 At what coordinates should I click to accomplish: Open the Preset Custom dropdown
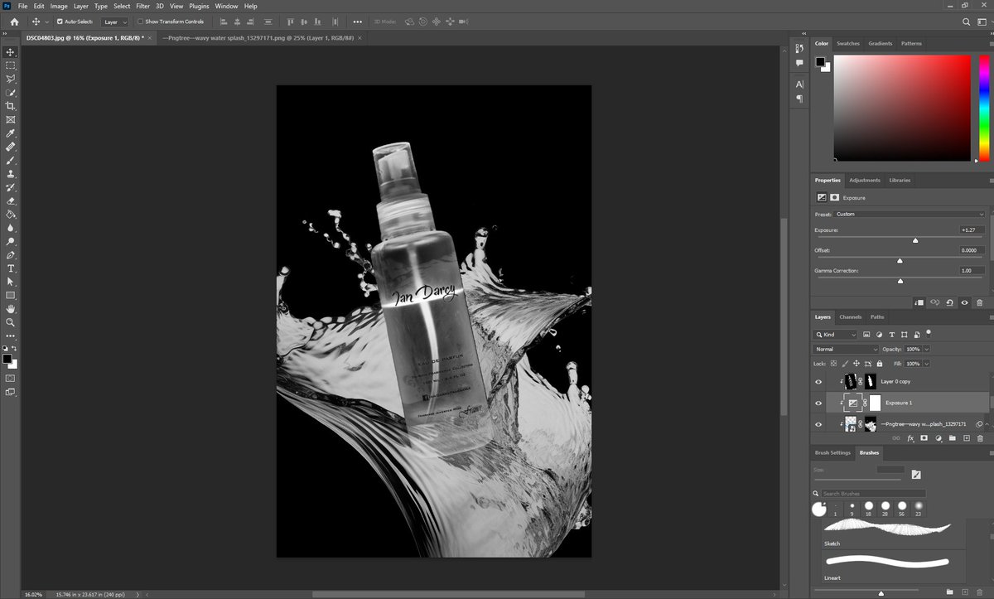pos(910,214)
